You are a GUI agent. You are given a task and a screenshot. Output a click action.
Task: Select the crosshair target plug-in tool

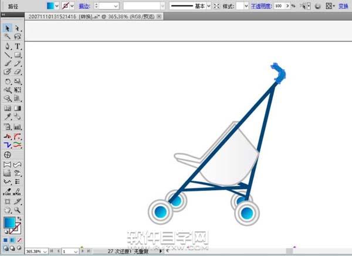click(x=8, y=155)
